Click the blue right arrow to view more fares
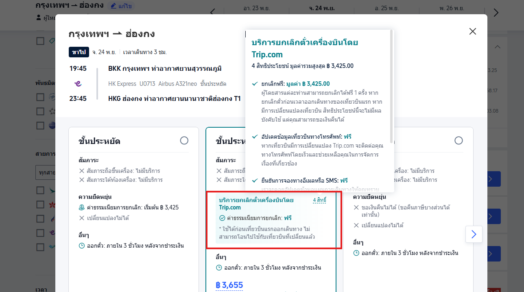 (x=474, y=234)
